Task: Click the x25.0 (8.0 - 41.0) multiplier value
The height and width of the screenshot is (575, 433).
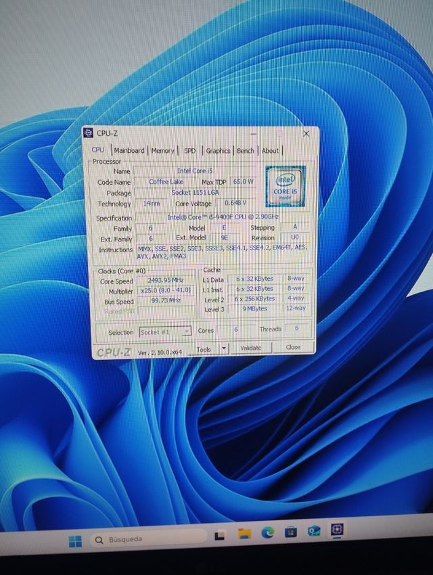Action: click(x=166, y=290)
